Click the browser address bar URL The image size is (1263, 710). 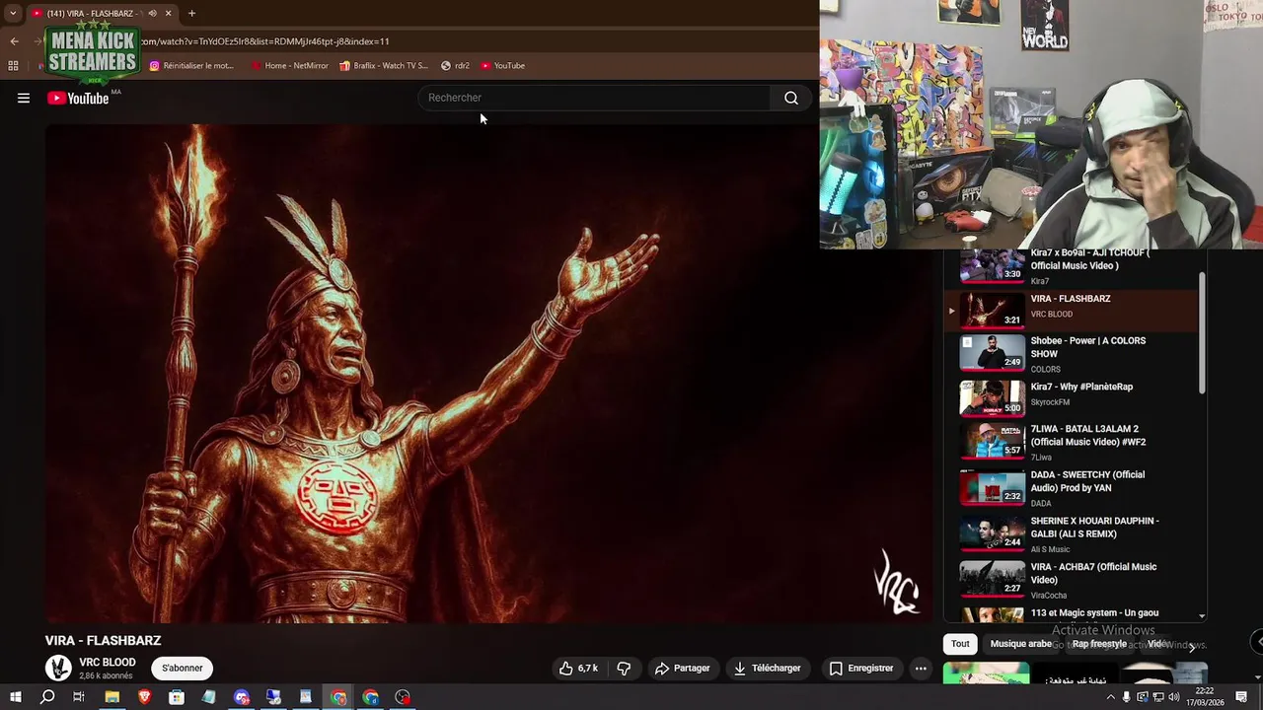point(266,41)
